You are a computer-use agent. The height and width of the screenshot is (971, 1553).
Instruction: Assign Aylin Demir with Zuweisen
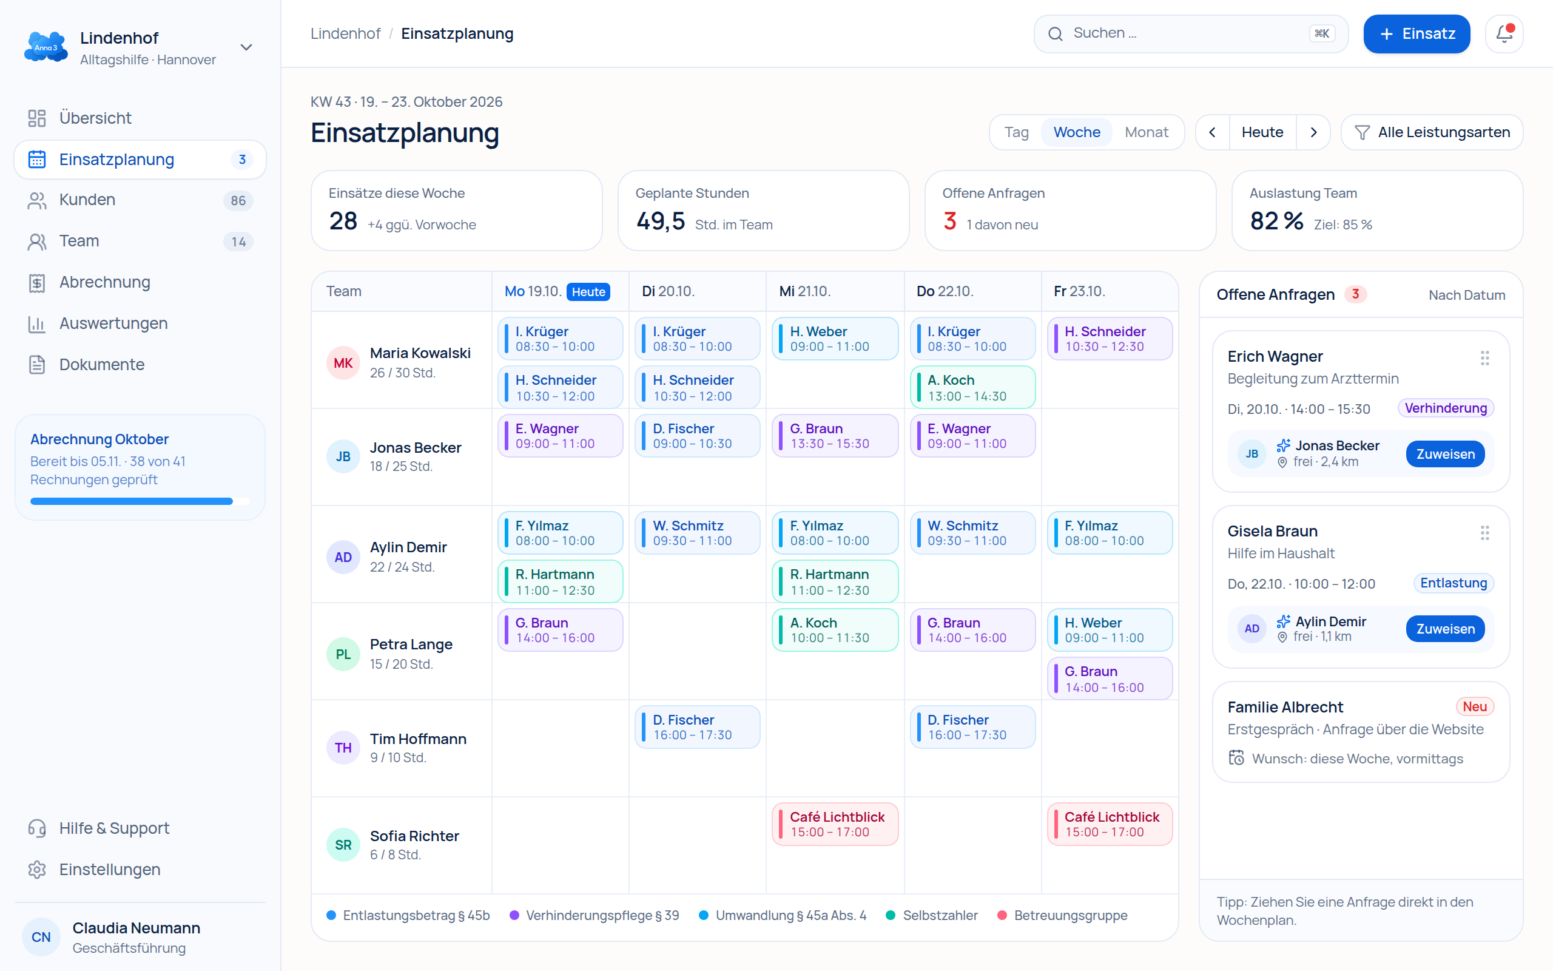click(1445, 629)
